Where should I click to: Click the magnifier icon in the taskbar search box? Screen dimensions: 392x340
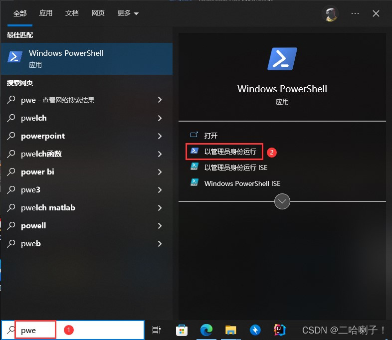[x=11, y=330]
